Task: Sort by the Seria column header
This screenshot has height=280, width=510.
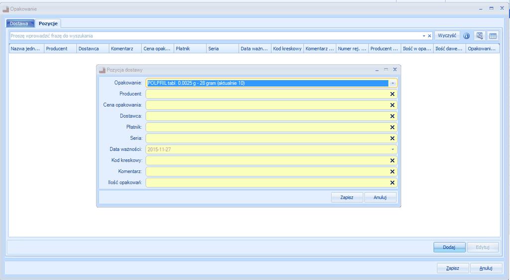Action: [x=223, y=48]
